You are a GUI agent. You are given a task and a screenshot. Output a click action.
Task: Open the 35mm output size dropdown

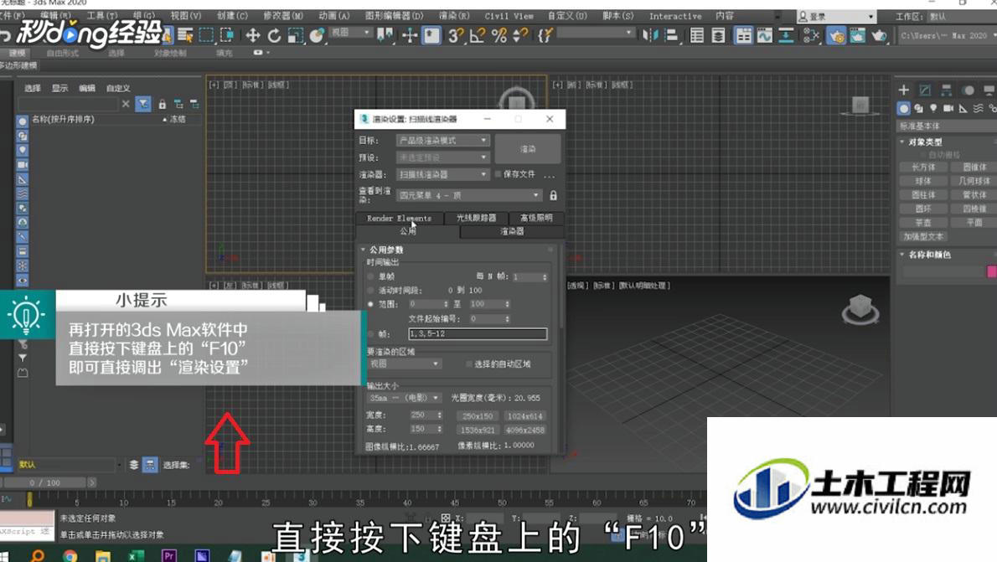point(405,398)
